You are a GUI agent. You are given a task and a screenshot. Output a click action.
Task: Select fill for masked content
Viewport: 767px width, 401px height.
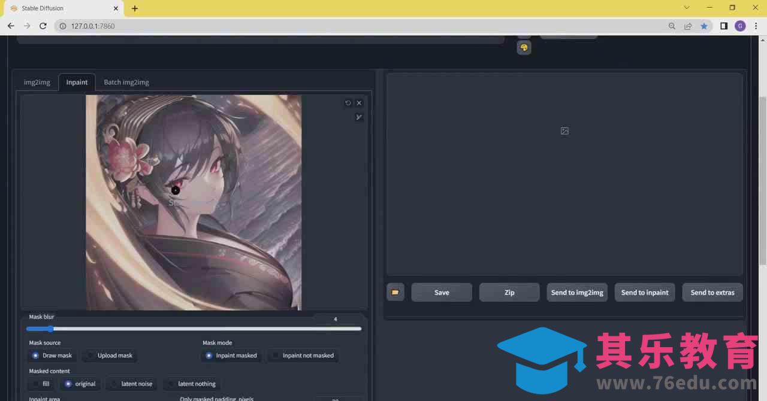tap(41, 384)
